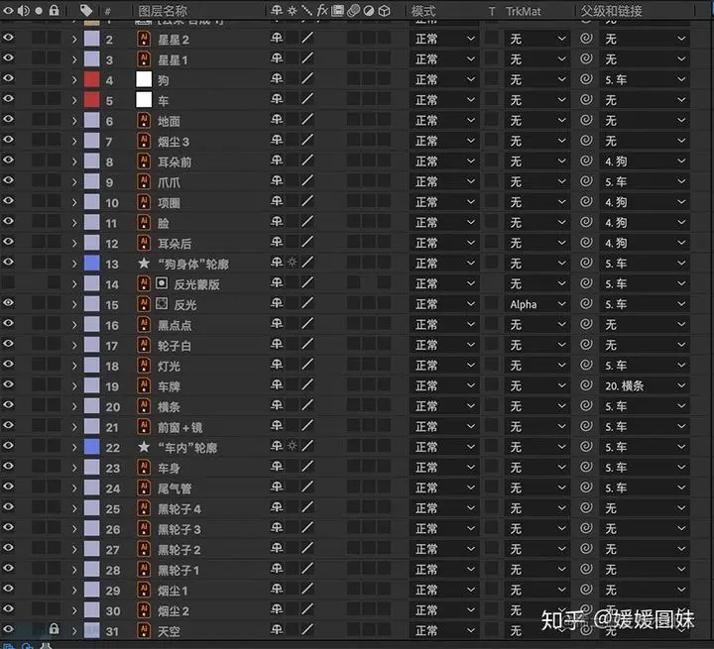Image resolution: width=714 pixels, height=649 pixels.
Task: Open TrkMat Alpha dropdown on layer 反光
Action: coord(536,304)
